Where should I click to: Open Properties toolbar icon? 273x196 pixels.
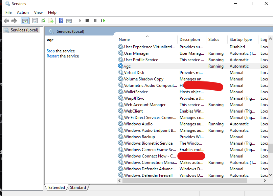(35, 21)
